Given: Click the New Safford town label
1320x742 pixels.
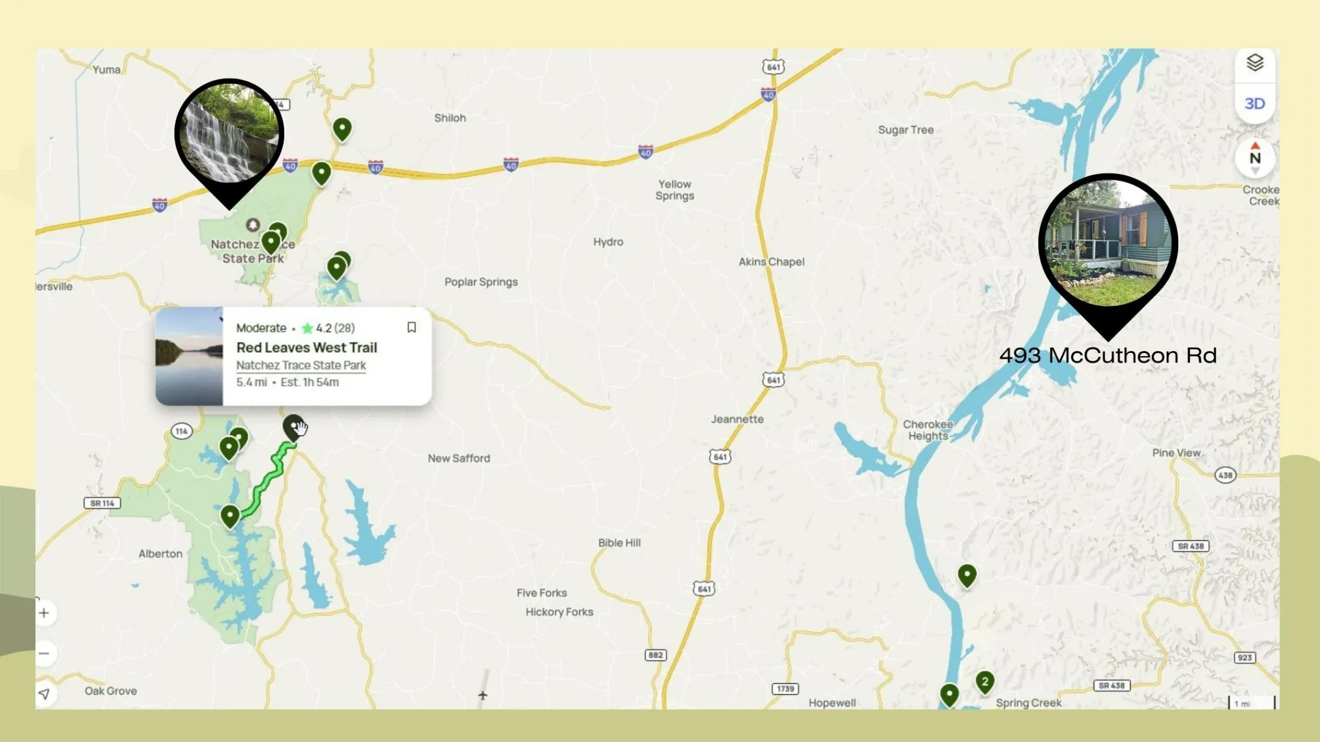Looking at the screenshot, I should [459, 459].
